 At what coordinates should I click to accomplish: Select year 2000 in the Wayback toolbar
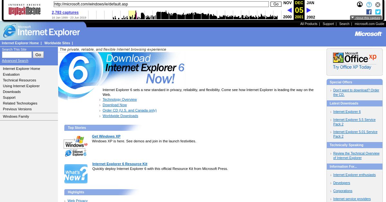pyautogui.click(x=287, y=17)
